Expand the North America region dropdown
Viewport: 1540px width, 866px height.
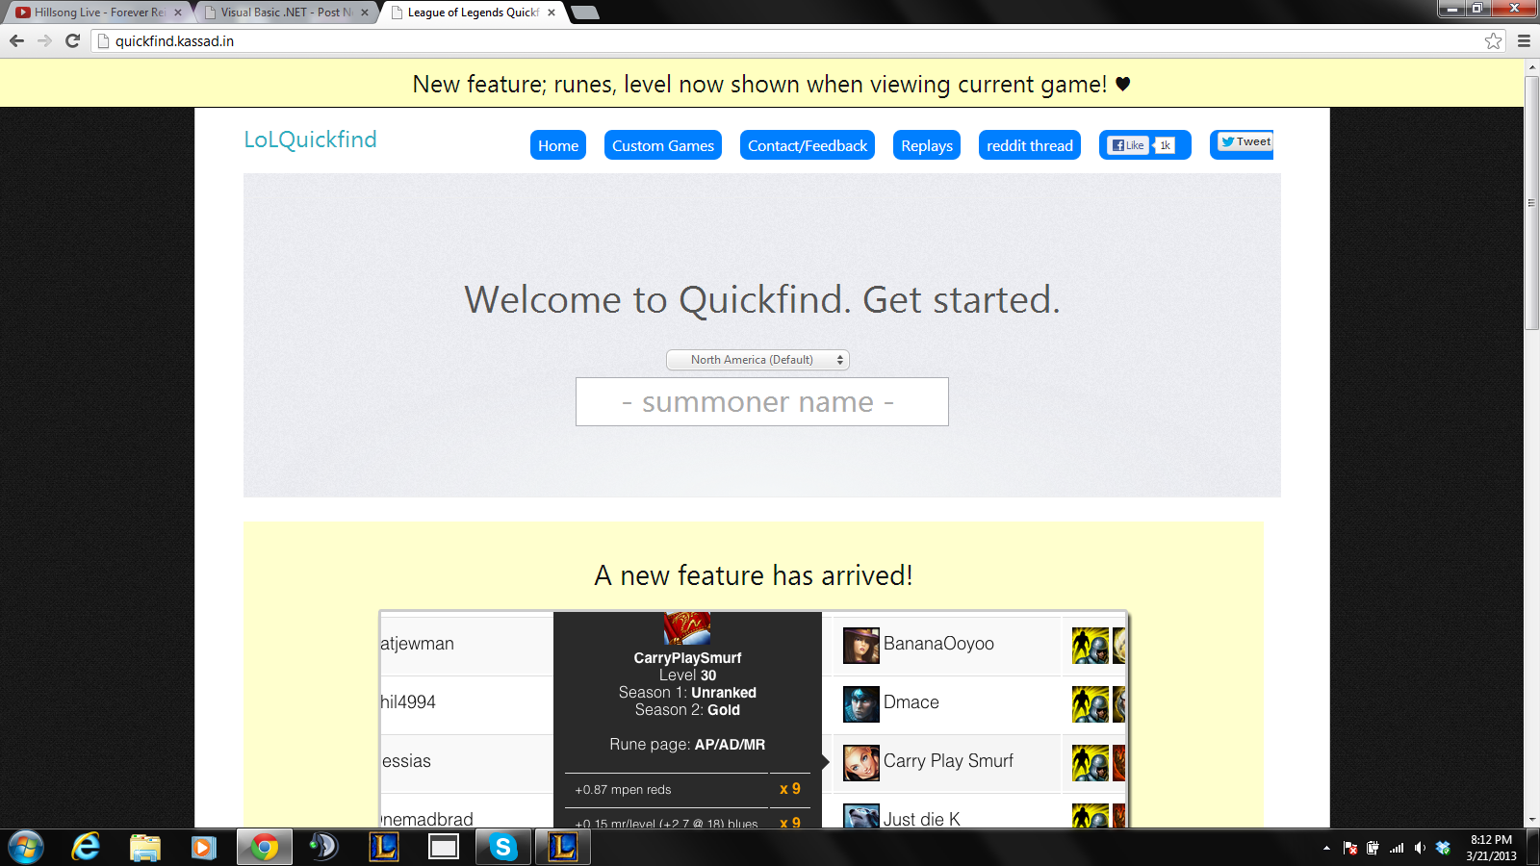pyautogui.click(x=757, y=360)
